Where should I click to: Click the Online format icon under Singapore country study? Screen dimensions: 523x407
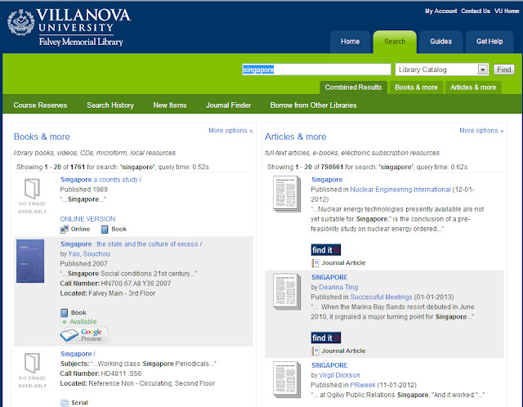coord(64,229)
